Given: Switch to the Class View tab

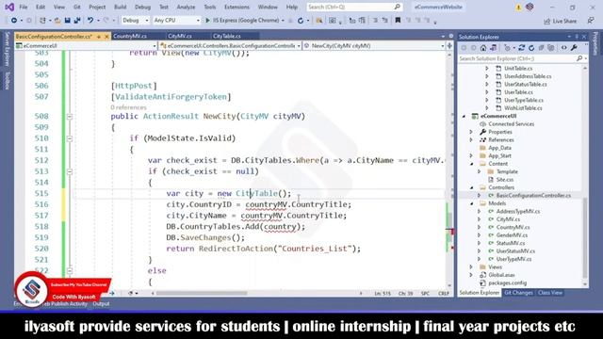Looking at the screenshot, I should (550, 293).
